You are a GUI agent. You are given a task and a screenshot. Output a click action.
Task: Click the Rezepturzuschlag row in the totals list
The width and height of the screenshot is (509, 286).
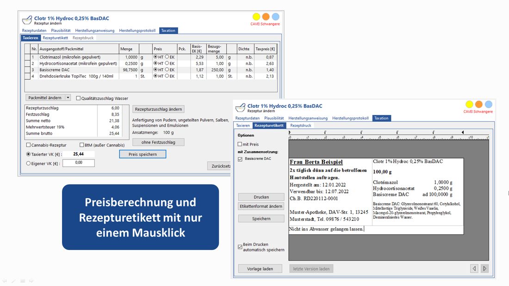73,108
